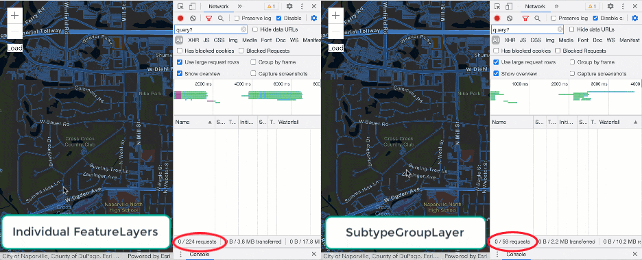The width and height of the screenshot is (642, 260).
Task: Expand more tabs chevron in left DevTools
Action: coord(240,6)
